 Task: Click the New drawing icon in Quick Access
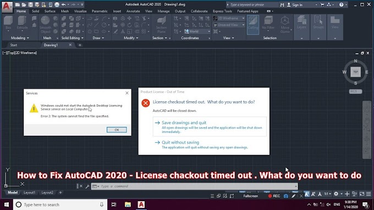click(x=18, y=4)
